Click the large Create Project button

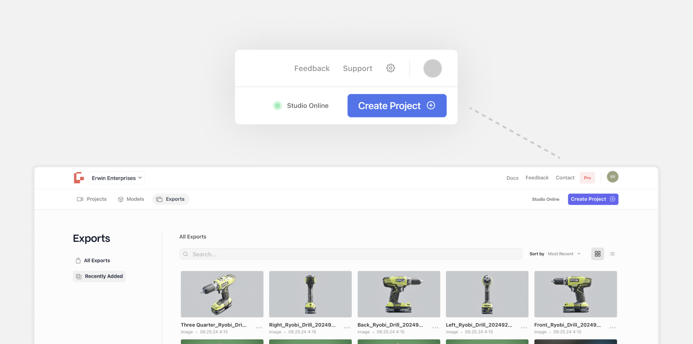click(x=397, y=106)
